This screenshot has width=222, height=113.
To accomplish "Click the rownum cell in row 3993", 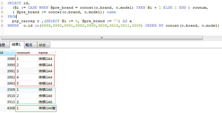I will point(27,84).
